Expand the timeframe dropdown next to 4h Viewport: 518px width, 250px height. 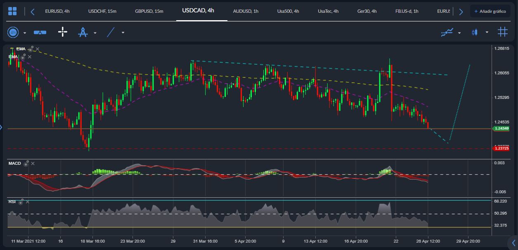(24, 32)
